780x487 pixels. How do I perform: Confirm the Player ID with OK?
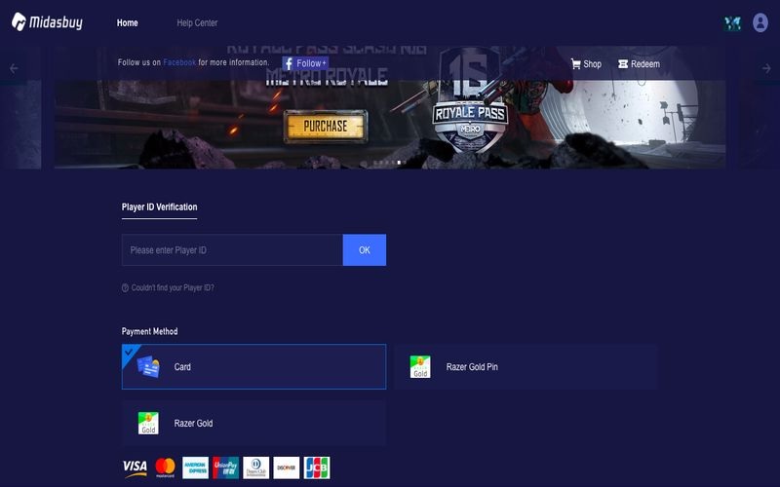click(365, 250)
